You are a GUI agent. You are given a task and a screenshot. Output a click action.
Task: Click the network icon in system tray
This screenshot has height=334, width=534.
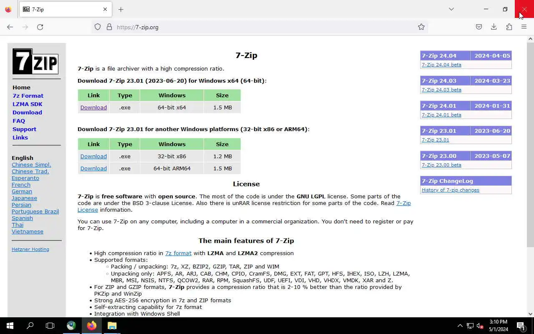click(470, 326)
